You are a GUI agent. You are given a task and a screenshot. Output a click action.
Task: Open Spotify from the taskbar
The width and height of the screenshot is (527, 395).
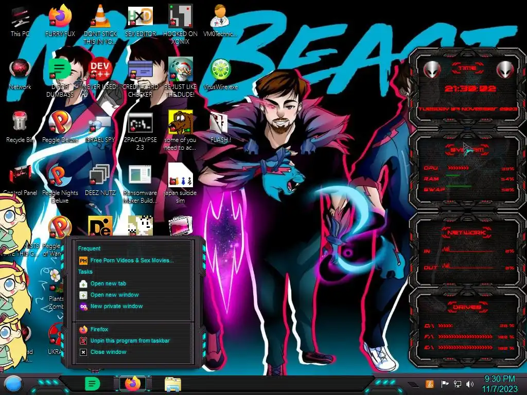pos(92,384)
